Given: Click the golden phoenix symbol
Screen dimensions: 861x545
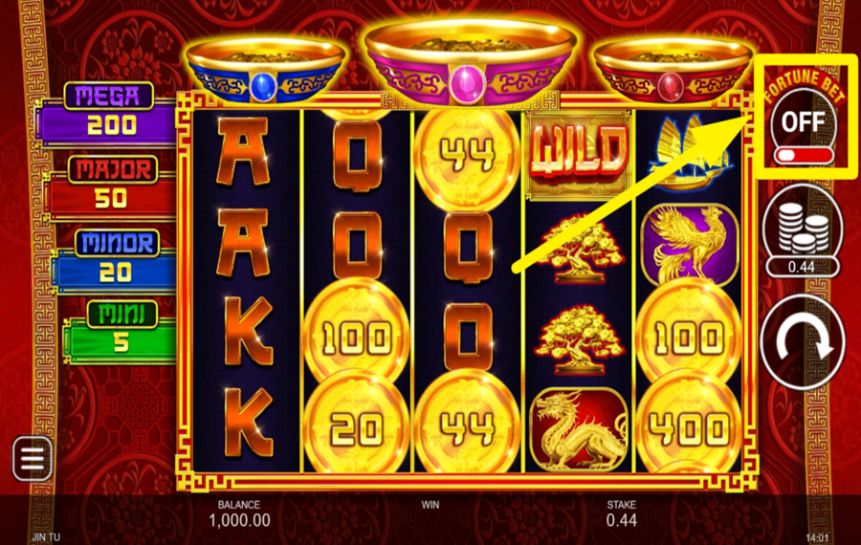Looking at the screenshot, I should [690, 244].
